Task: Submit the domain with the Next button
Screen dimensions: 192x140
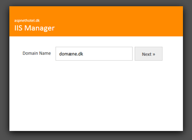Action: click(x=149, y=54)
